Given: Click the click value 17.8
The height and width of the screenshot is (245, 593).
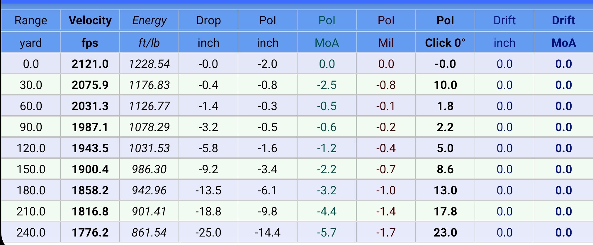Looking at the screenshot, I should tap(445, 211).
